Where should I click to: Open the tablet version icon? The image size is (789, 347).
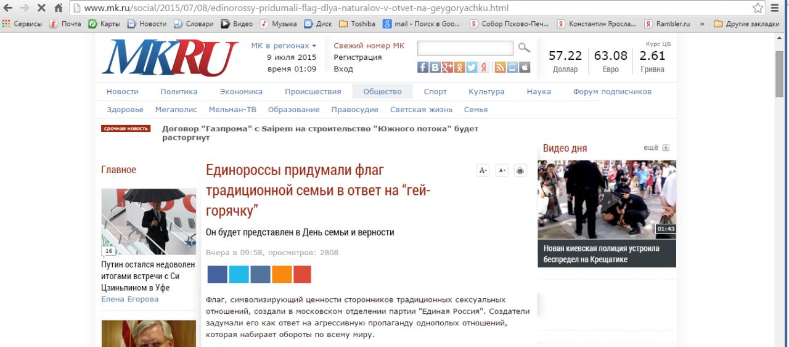pyautogui.click(x=512, y=67)
